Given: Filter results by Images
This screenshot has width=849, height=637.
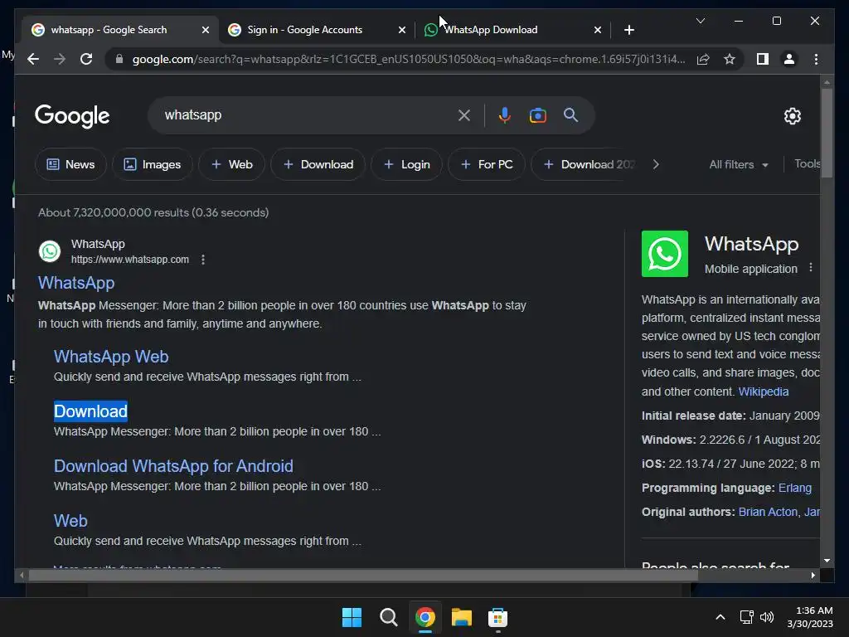Looking at the screenshot, I should pyautogui.click(x=153, y=164).
